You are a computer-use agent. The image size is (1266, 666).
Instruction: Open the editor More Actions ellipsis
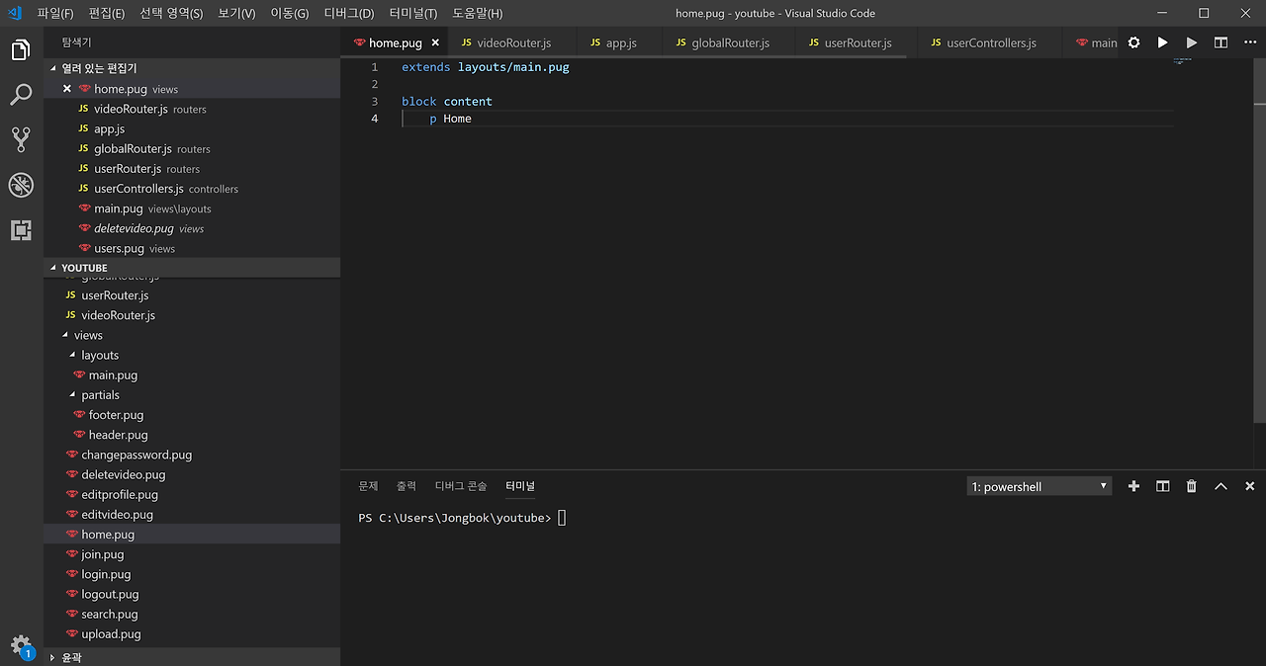1249,42
